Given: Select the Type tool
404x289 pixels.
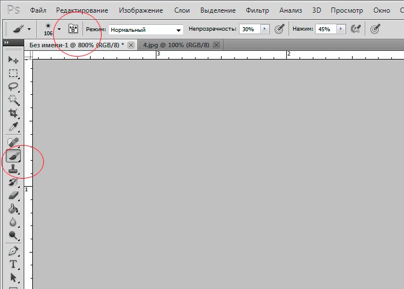Looking at the screenshot, I should point(13,264).
